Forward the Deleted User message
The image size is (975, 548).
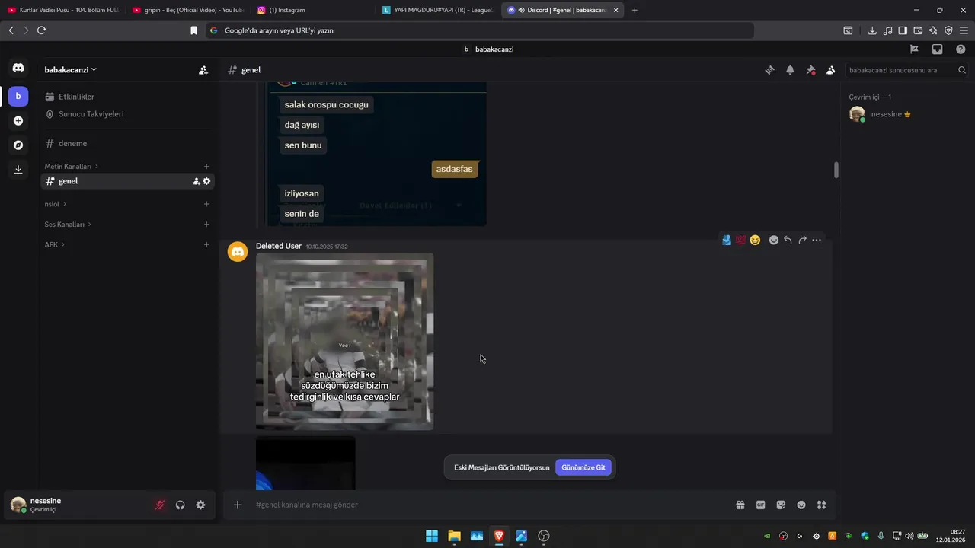802,240
